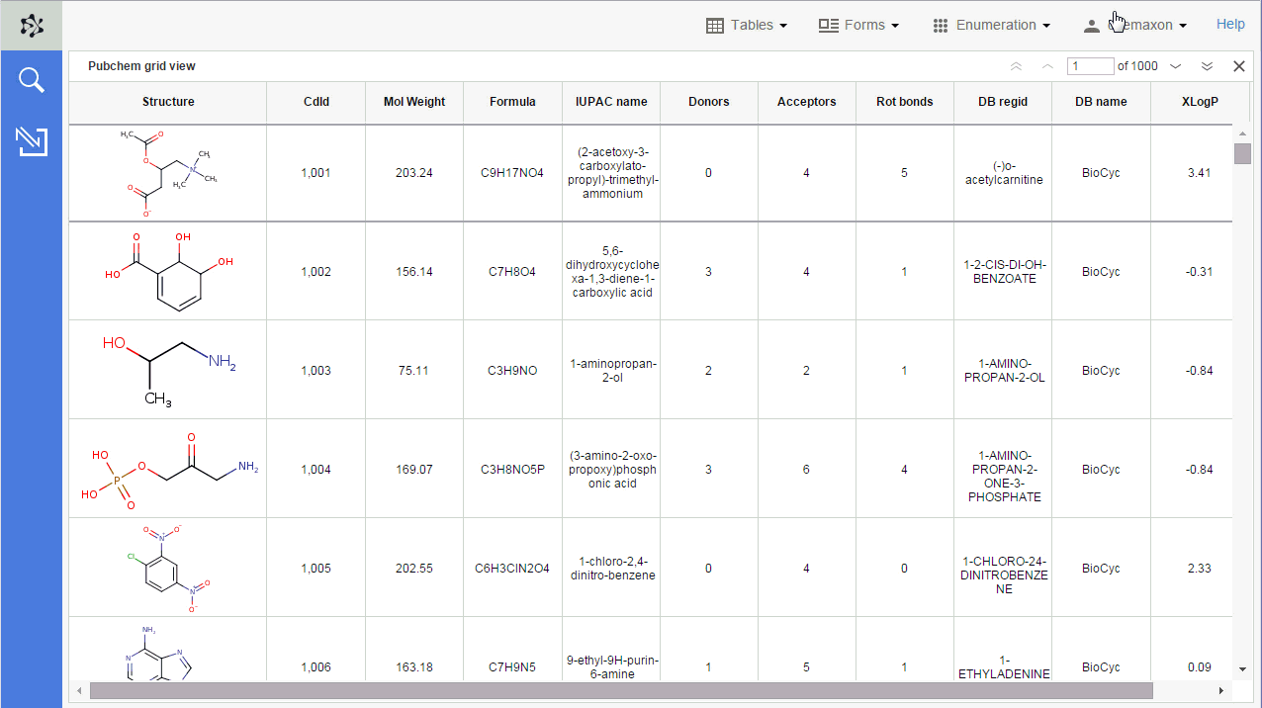Advance to the next page with down chevron
Screen dimensions: 1262x708
pos(1175,65)
